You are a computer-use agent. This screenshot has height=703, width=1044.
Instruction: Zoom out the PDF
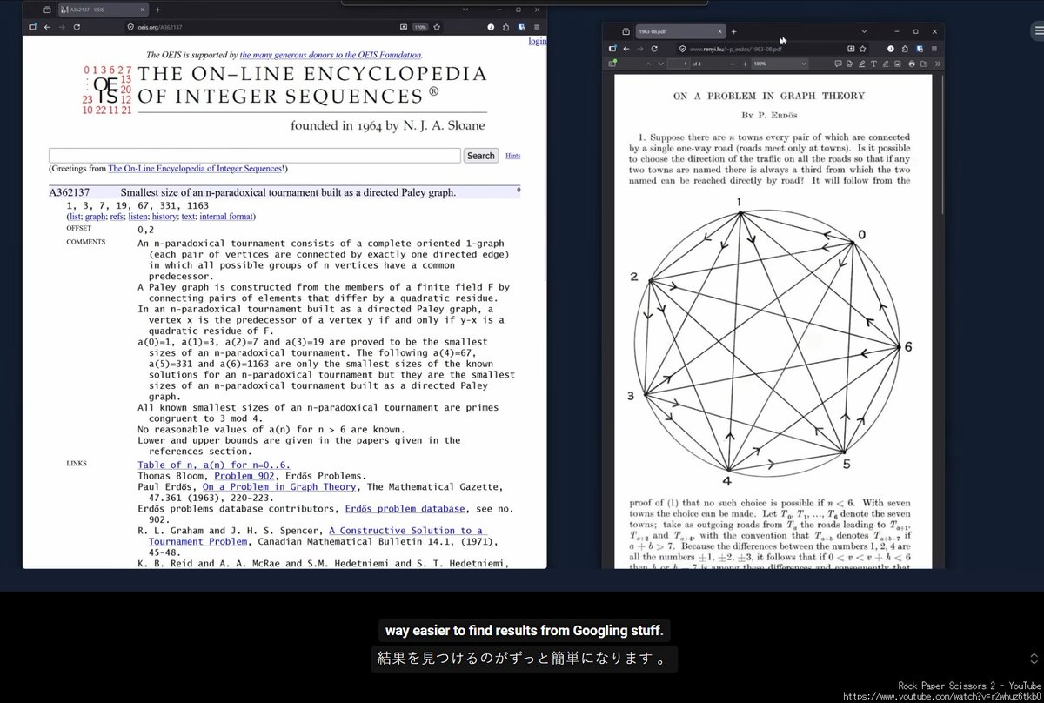[x=733, y=64]
